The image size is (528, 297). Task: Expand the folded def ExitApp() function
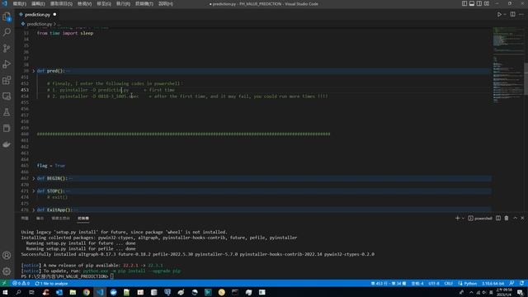pyautogui.click(x=34, y=210)
